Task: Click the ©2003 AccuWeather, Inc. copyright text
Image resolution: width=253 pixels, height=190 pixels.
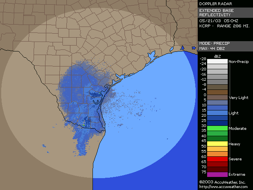Action: point(222,182)
